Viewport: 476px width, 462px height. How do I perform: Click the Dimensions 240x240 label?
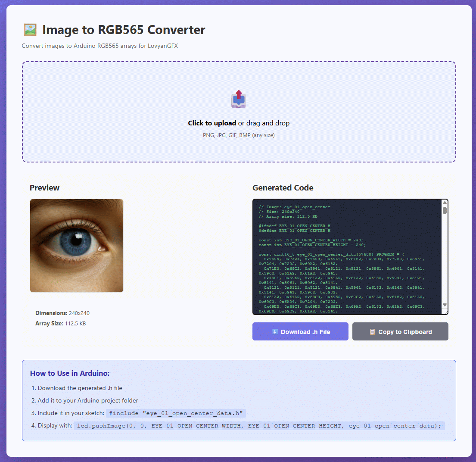[x=62, y=313]
